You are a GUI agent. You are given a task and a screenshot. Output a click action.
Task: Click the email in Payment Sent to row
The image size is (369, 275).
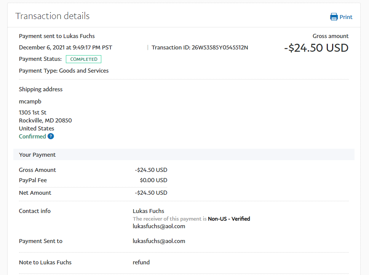[159, 241]
